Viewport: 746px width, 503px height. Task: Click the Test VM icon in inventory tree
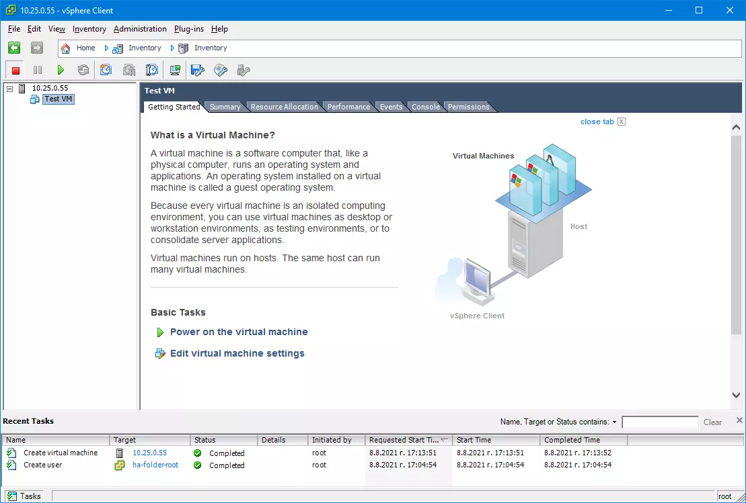click(x=35, y=99)
